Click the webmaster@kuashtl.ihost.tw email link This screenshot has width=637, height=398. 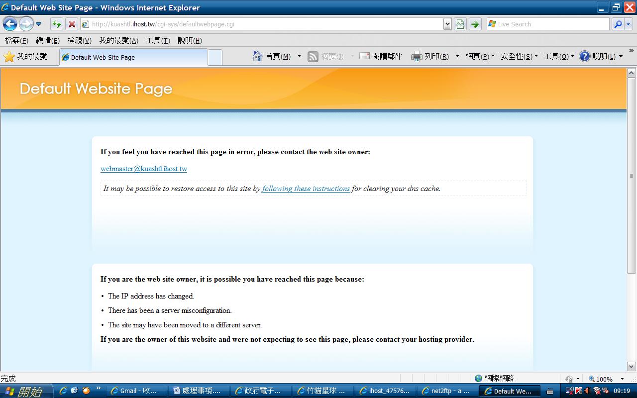click(144, 169)
